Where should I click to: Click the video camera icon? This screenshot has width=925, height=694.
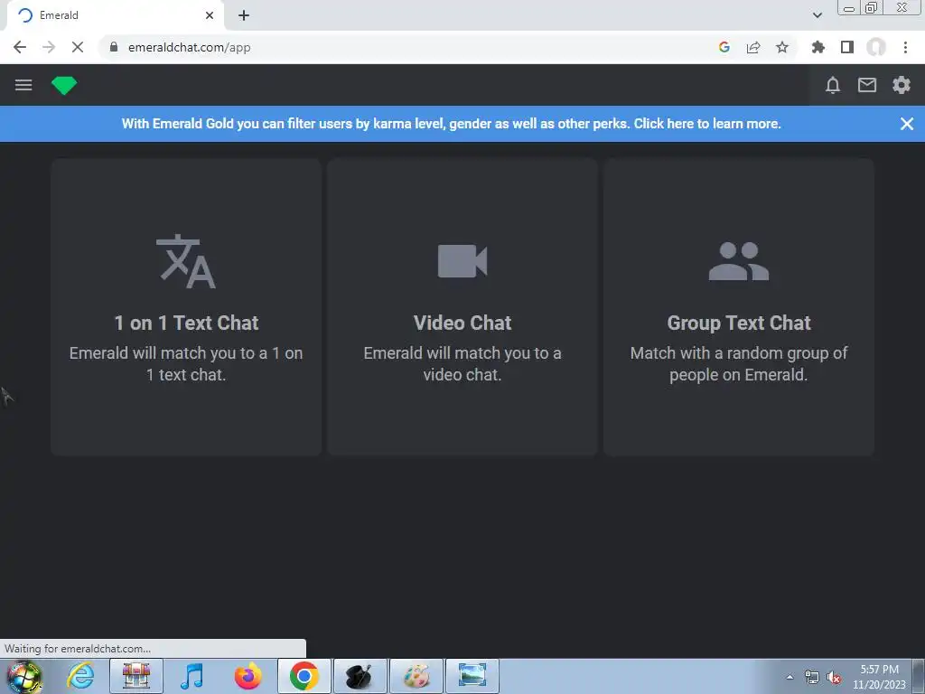tap(462, 261)
